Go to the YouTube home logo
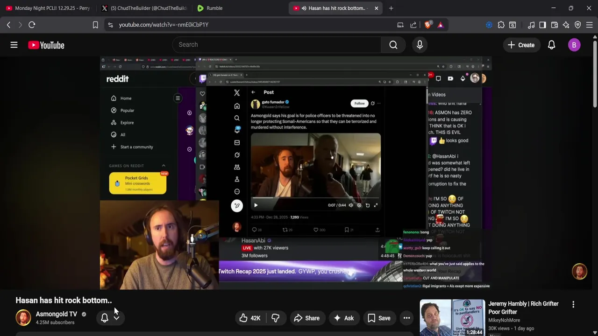Viewport: 598px width, 336px height. tap(46, 45)
